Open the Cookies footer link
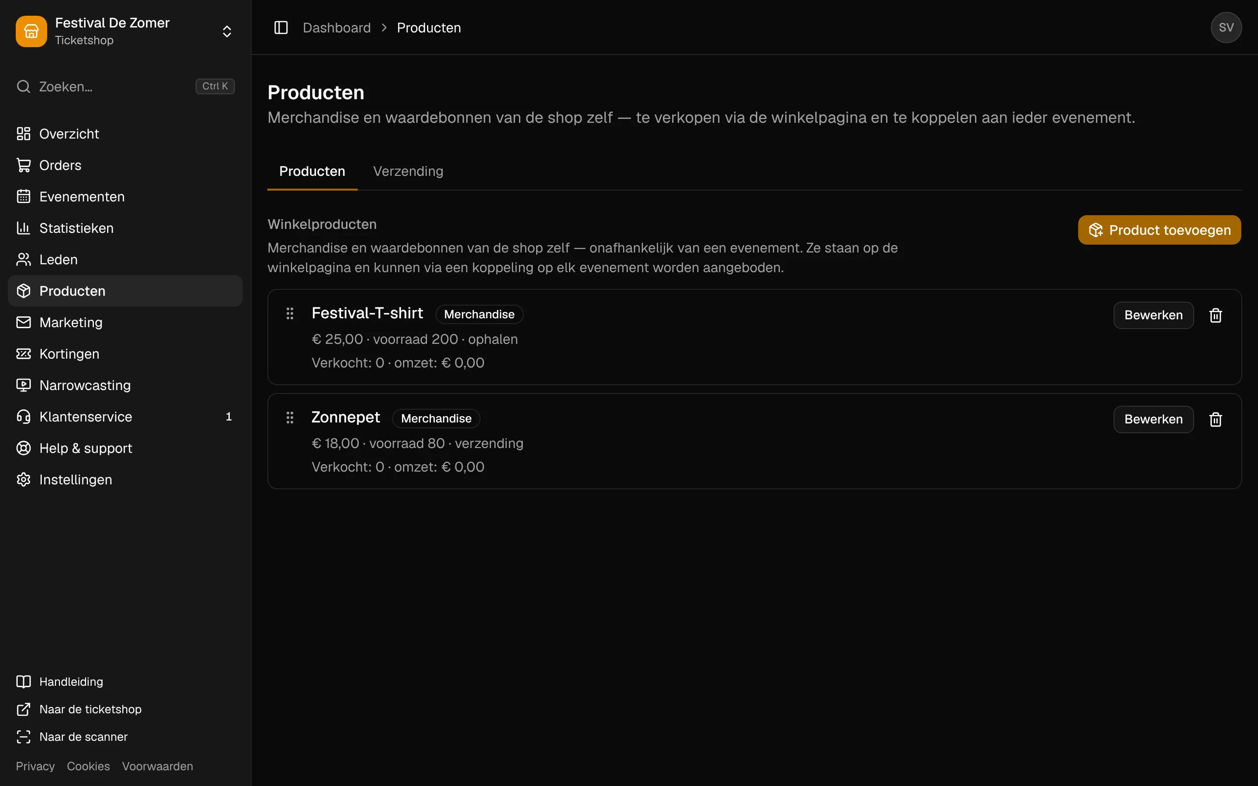The image size is (1258, 786). (x=88, y=766)
